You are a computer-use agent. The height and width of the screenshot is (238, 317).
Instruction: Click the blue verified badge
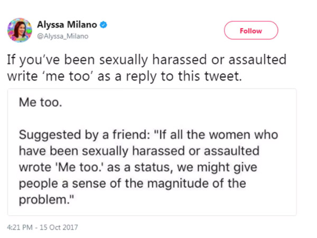(x=105, y=25)
